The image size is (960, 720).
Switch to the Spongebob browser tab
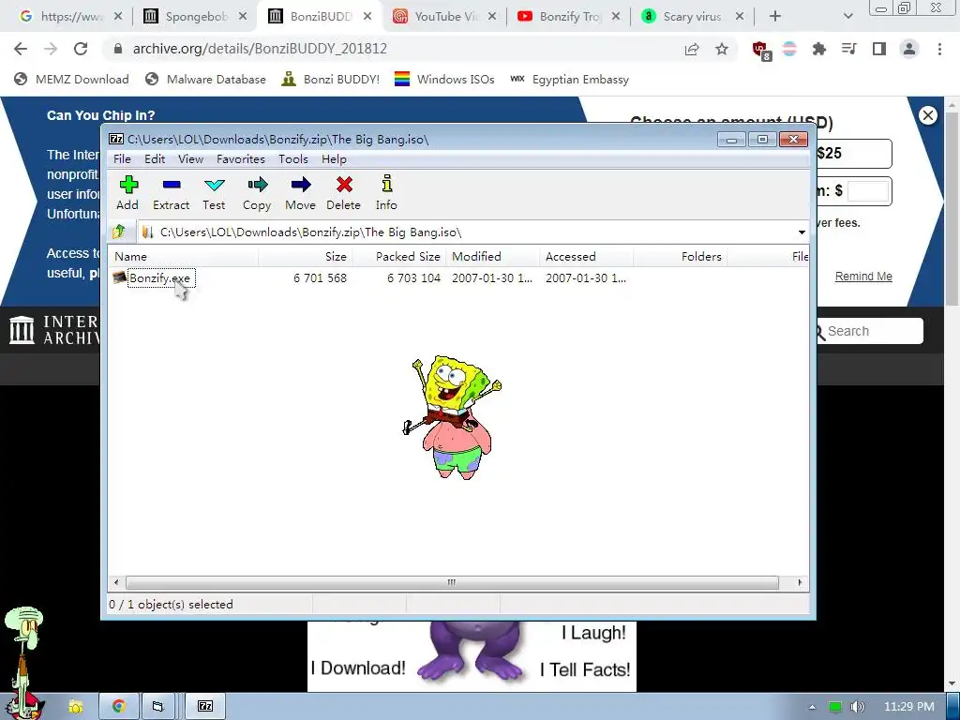pos(193,17)
